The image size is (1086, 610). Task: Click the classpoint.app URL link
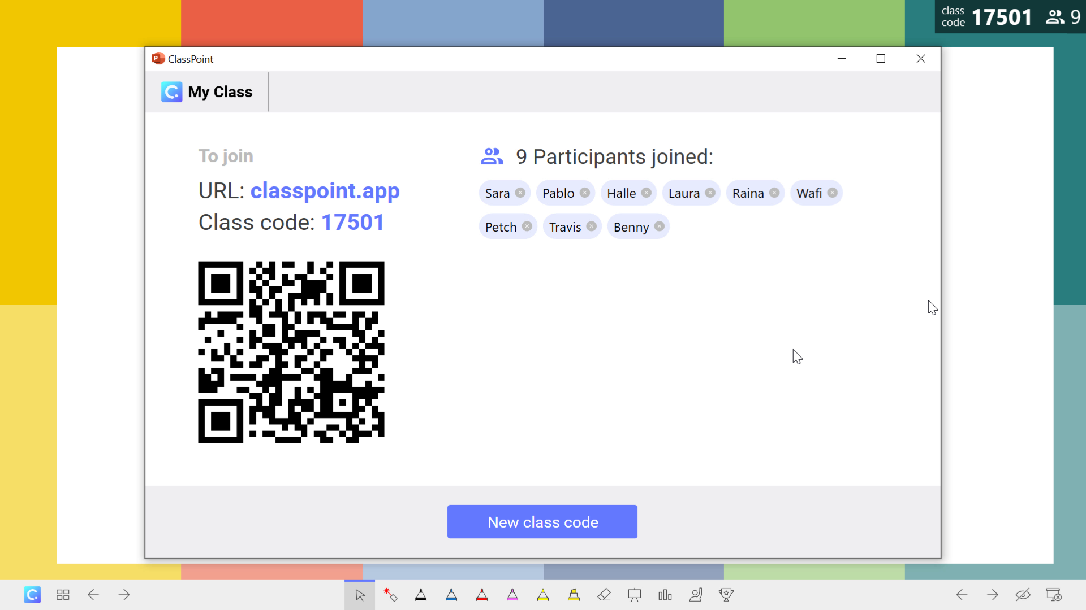pyautogui.click(x=325, y=191)
